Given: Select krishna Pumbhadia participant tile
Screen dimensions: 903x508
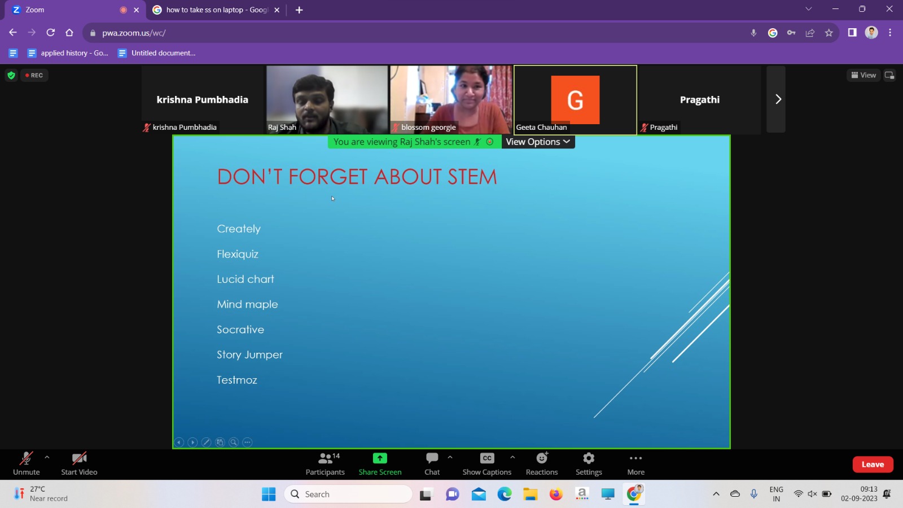Looking at the screenshot, I should pos(203,99).
